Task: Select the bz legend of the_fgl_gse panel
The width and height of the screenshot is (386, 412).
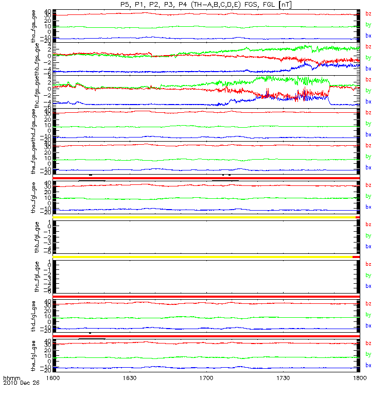Action: coord(369,344)
